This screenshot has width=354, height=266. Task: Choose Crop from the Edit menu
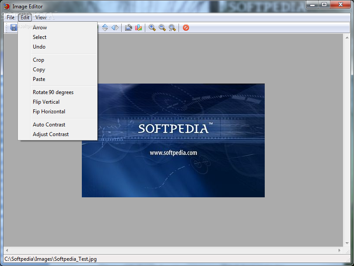tap(58, 60)
